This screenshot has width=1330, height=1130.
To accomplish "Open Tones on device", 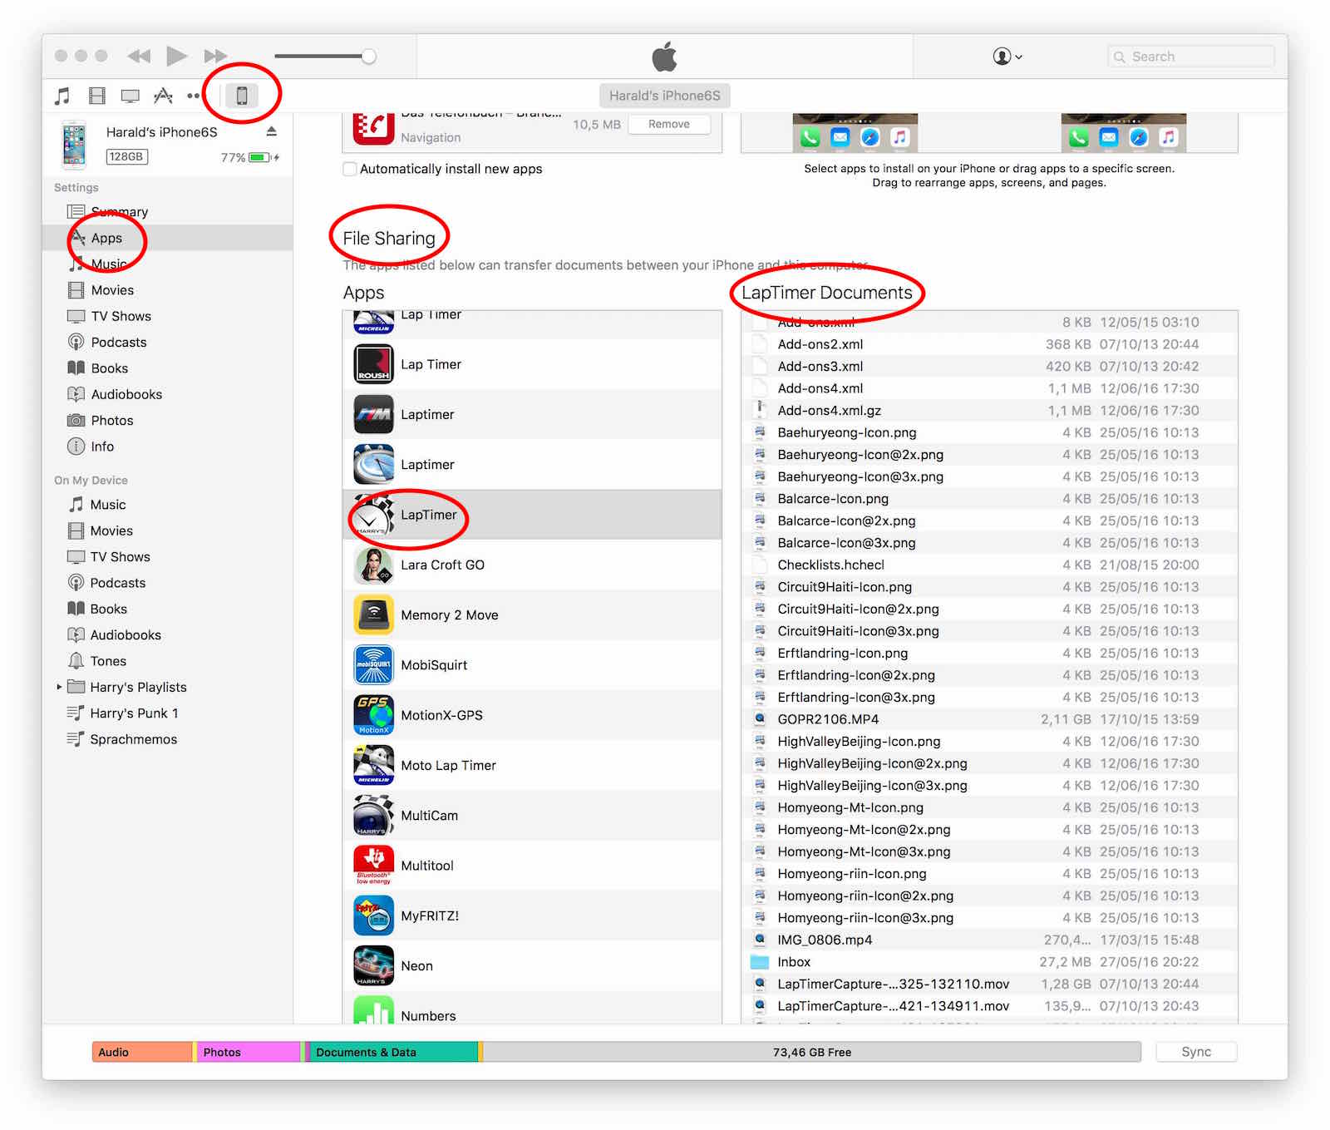I will [167, 661].
